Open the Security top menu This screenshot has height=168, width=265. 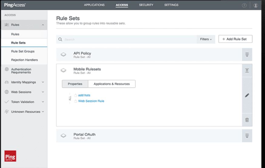pos(146,5)
